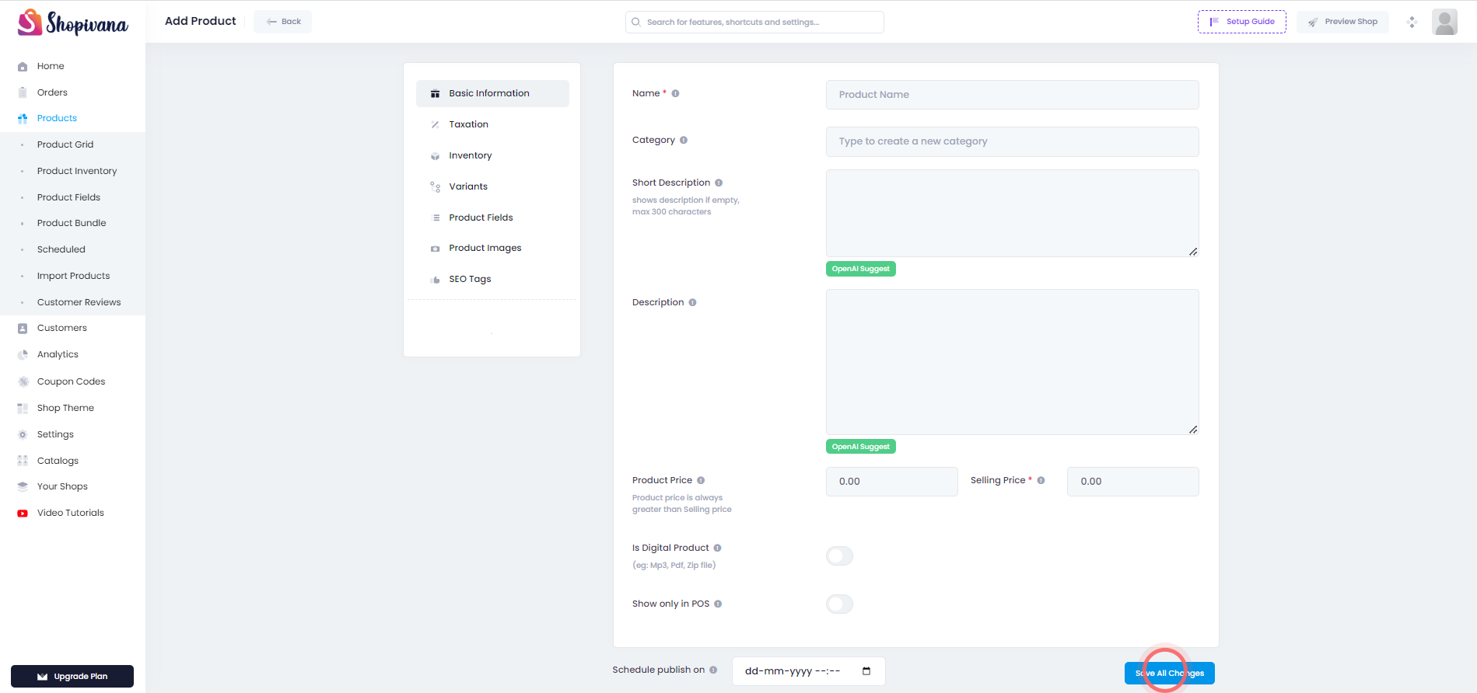Click the Short Description text area
1477x693 pixels.
coord(1012,213)
